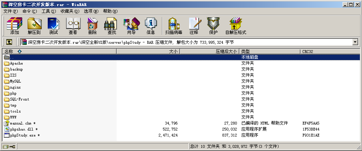Click the 解压到 (Extract To) icon
The width and height of the screenshot is (362, 151).
tap(34, 25)
